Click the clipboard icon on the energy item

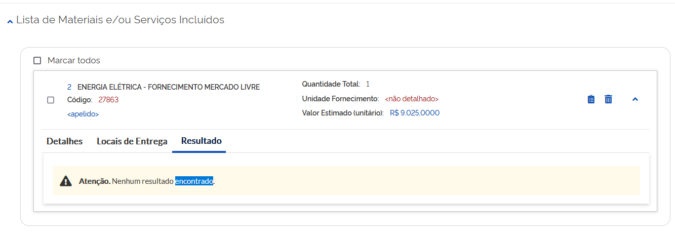click(x=591, y=99)
